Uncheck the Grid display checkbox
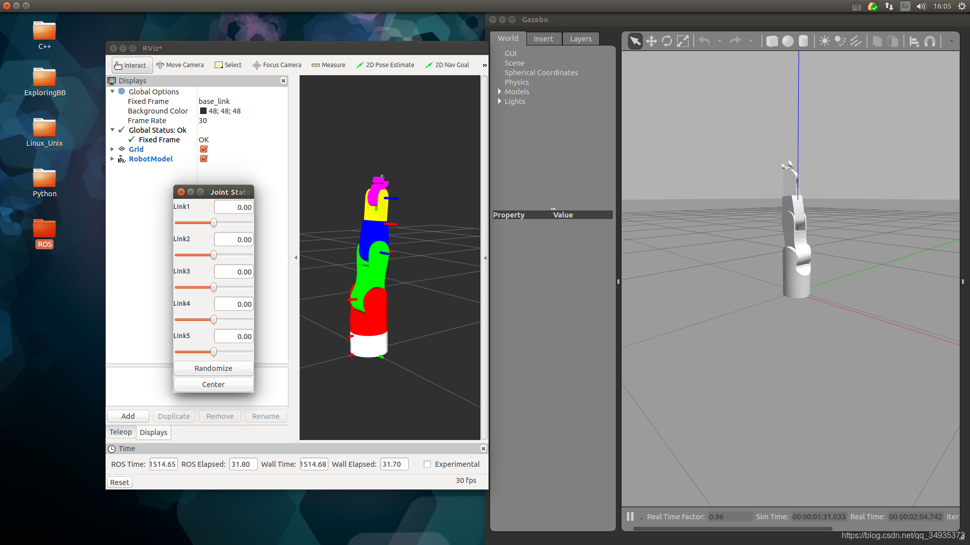Screen dimensions: 970x545 (x=204, y=149)
